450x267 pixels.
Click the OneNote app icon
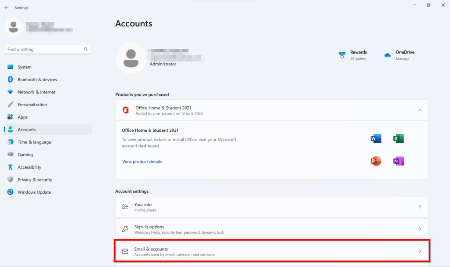pyautogui.click(x=399, y=161)
